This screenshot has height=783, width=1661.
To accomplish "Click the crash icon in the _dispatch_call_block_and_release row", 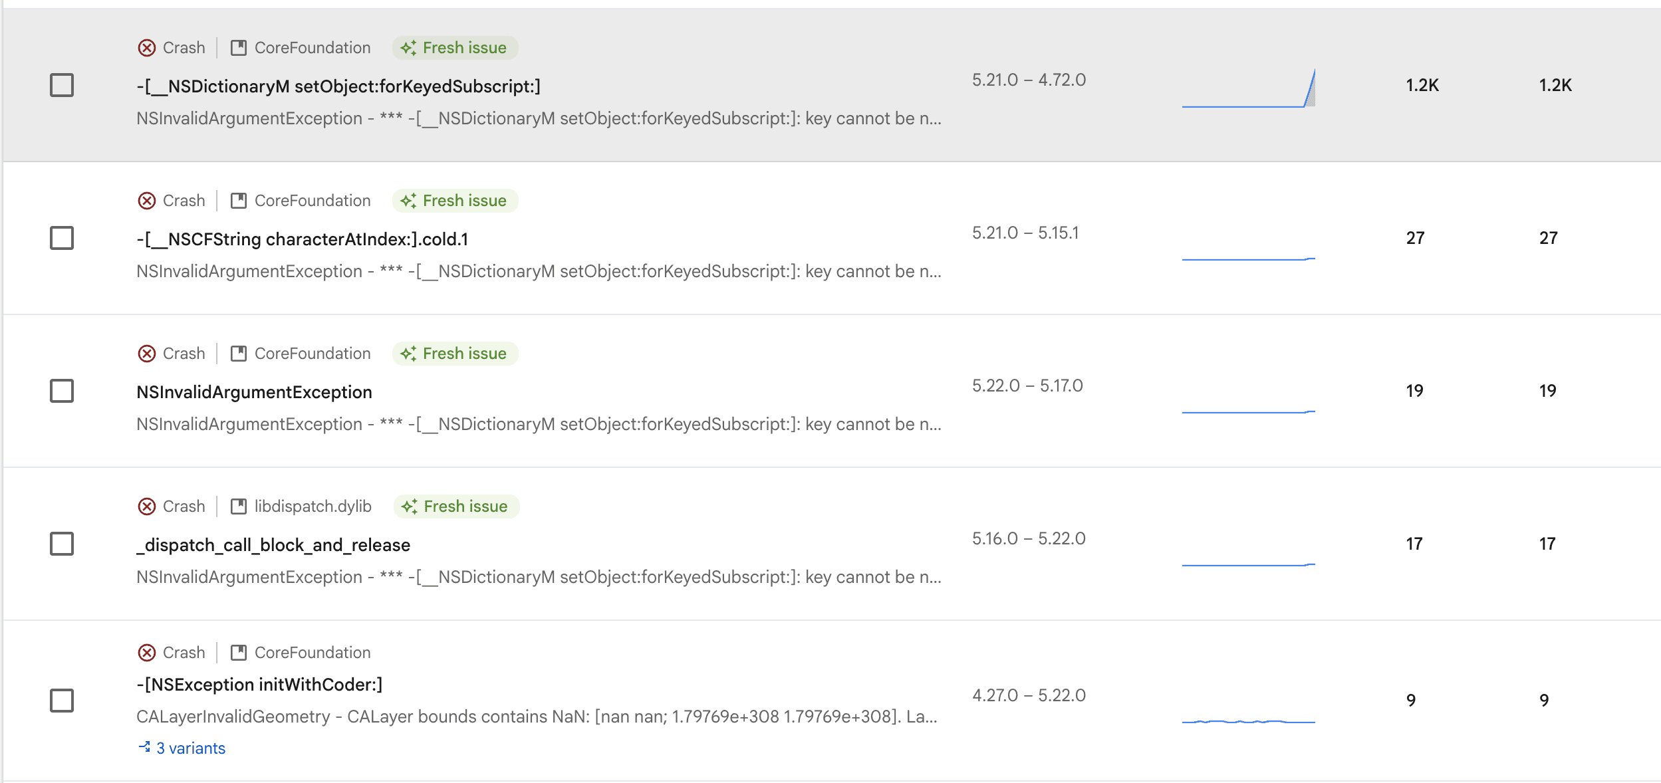I will [147, 506].
